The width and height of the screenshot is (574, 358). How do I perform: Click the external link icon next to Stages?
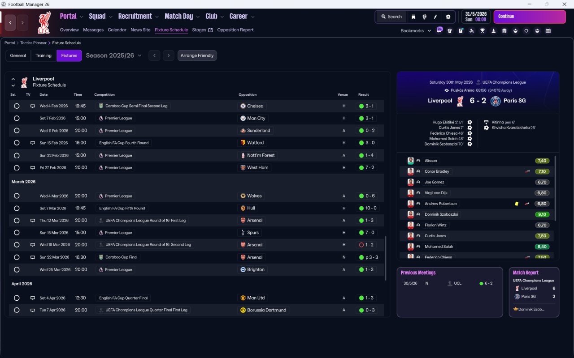(x=210, y=30)
